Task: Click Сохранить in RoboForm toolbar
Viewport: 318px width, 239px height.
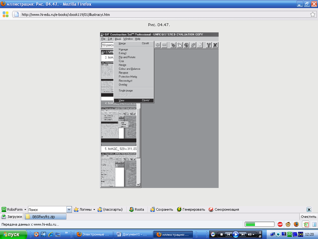Action: point(161,209)
